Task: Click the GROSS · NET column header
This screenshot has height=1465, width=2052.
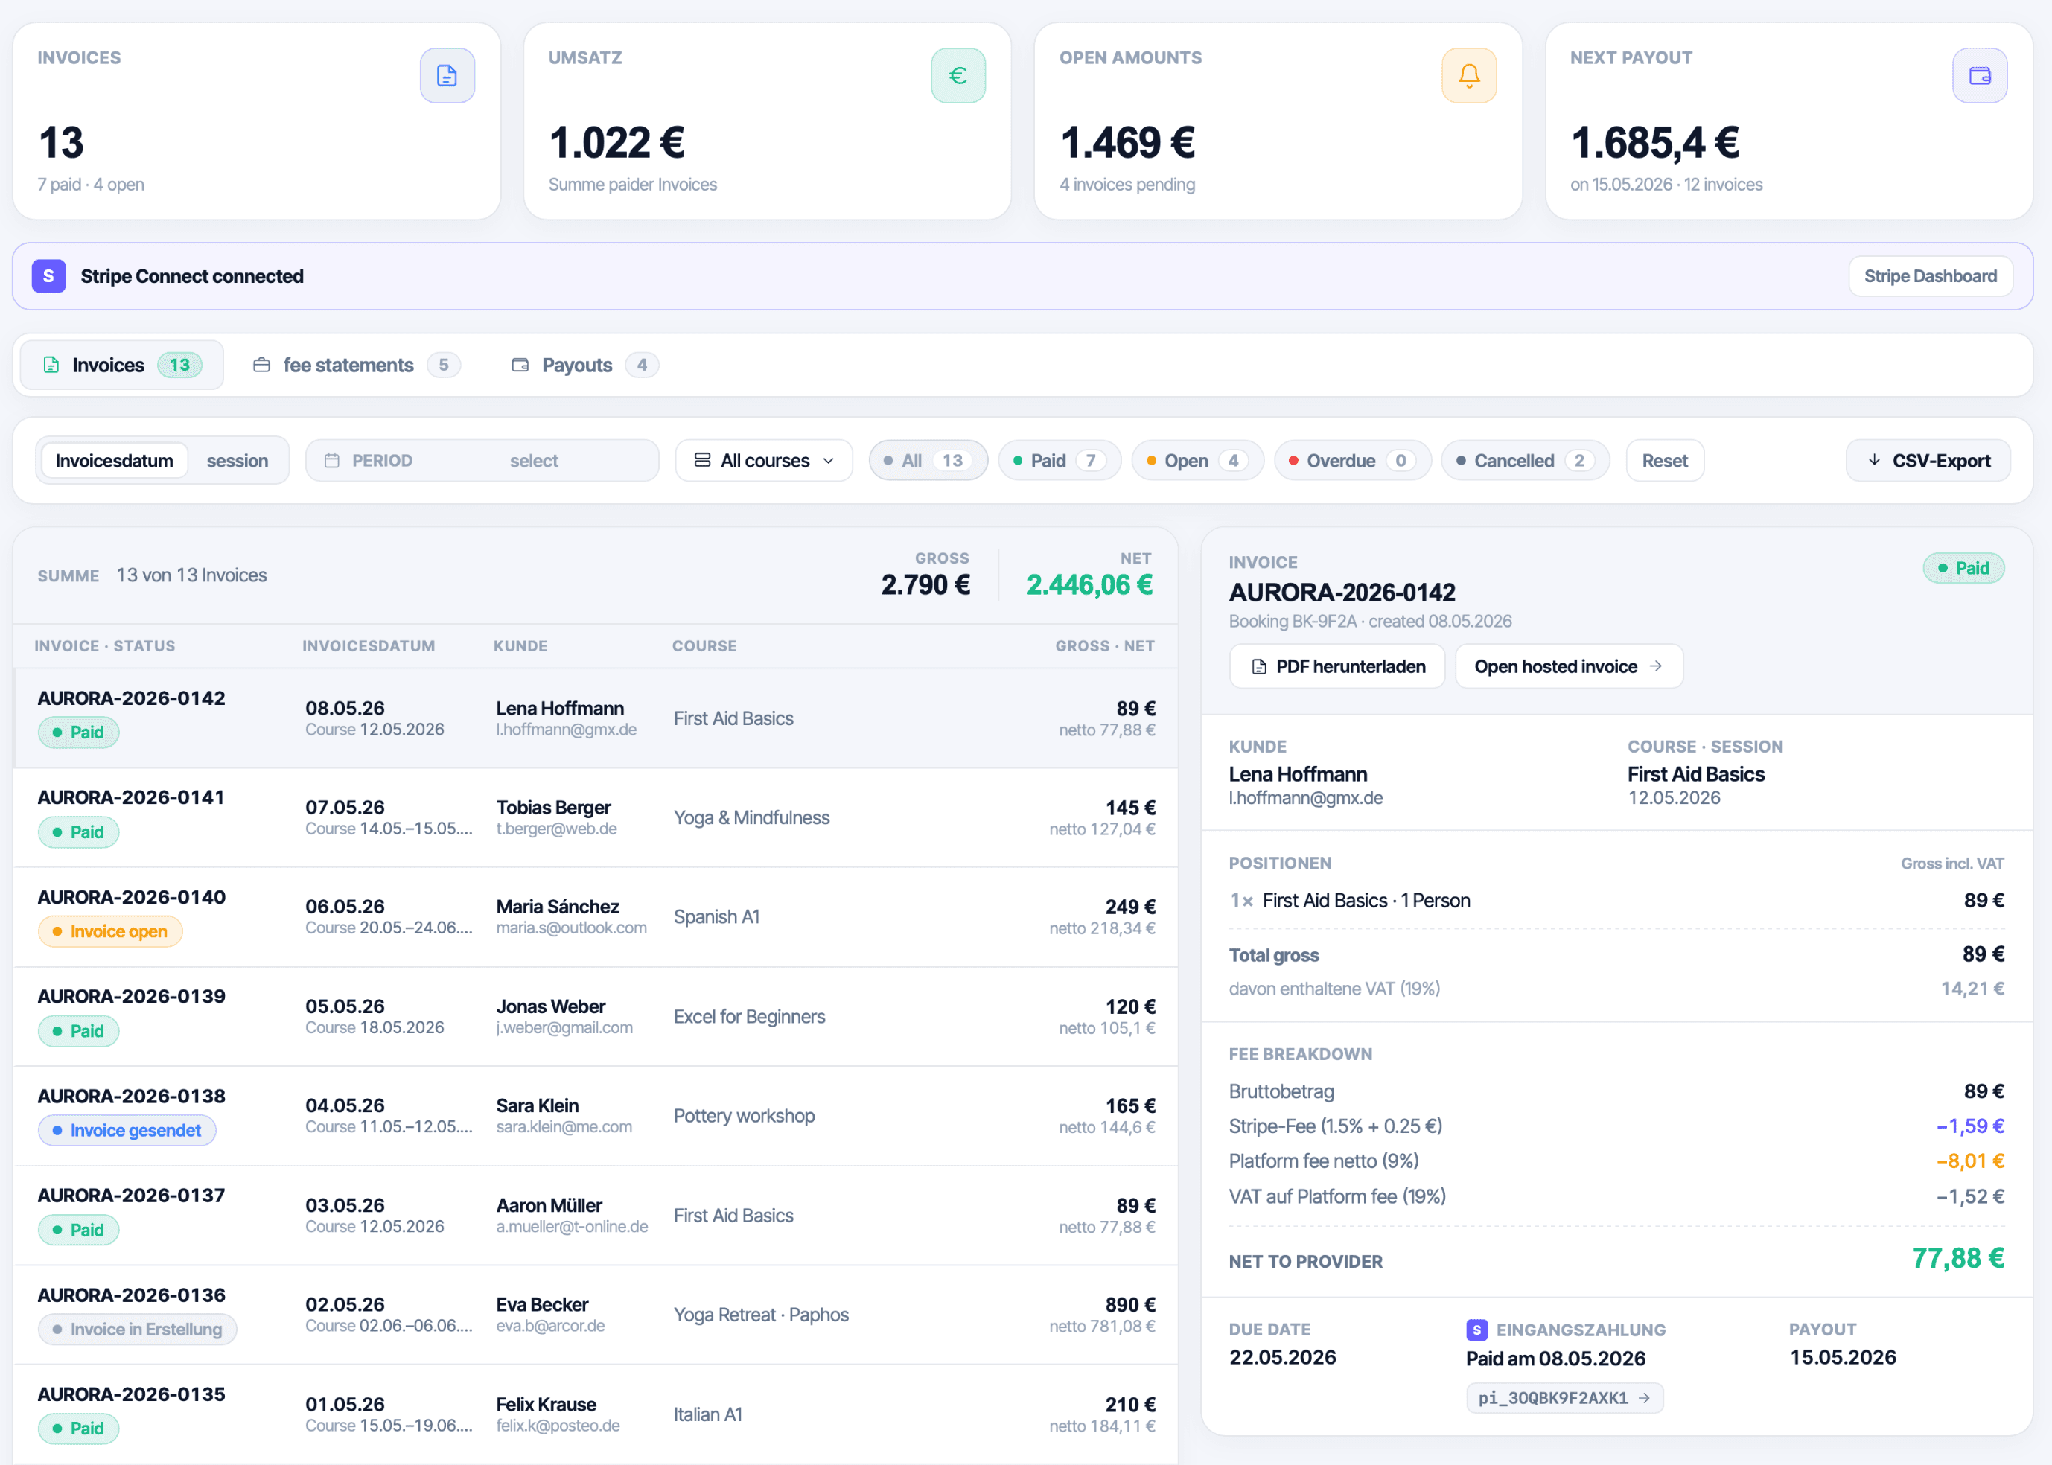Action: tap(1104, 646)
